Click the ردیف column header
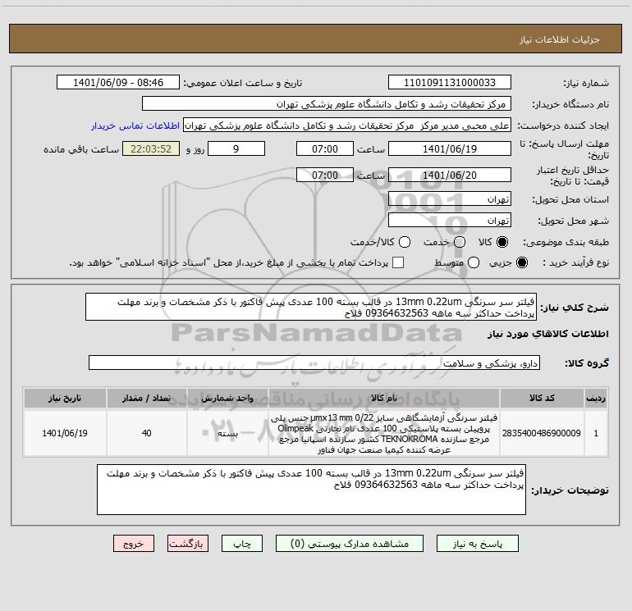The height and width of the screenshot is (611, 632). (596, 398)
